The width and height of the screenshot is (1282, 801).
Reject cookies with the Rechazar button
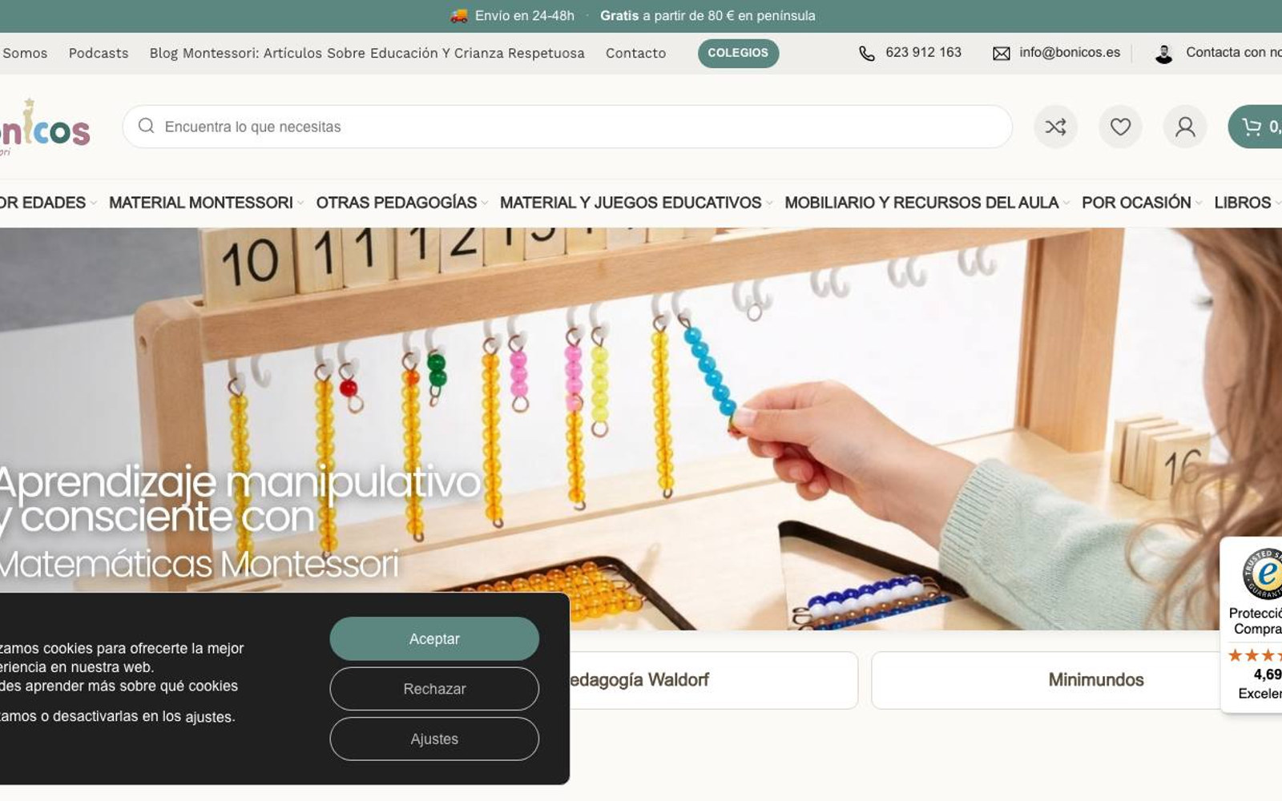point(434,689)
